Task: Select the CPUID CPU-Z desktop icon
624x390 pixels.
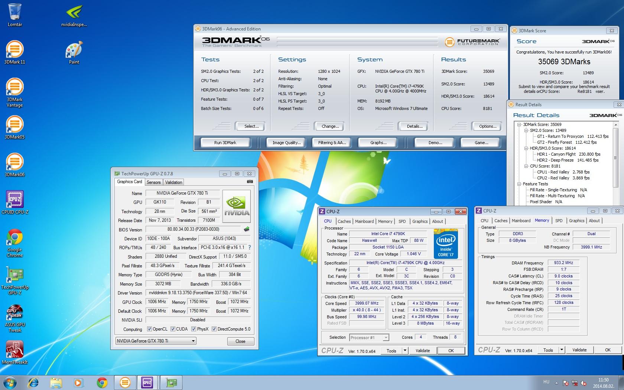Action: tap(15, 202)
